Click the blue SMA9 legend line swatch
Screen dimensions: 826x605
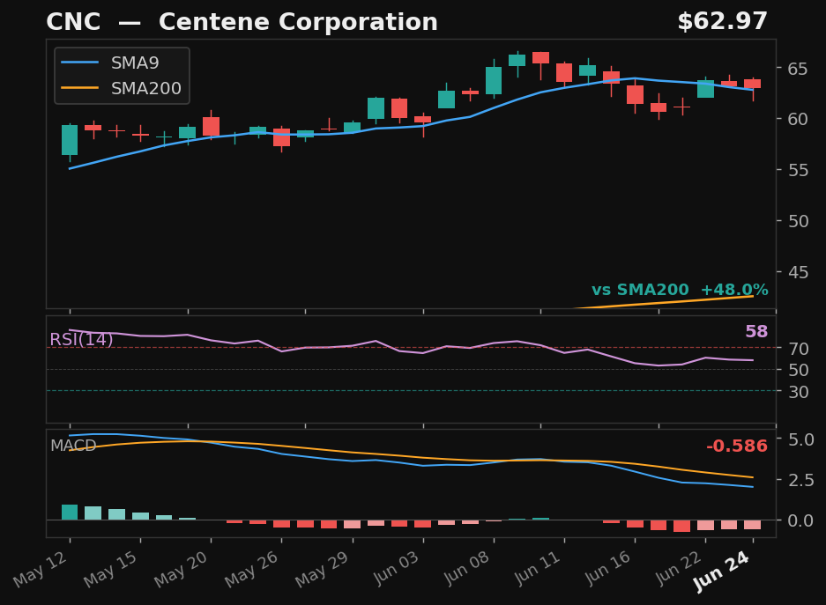click(x=79, y=63)
